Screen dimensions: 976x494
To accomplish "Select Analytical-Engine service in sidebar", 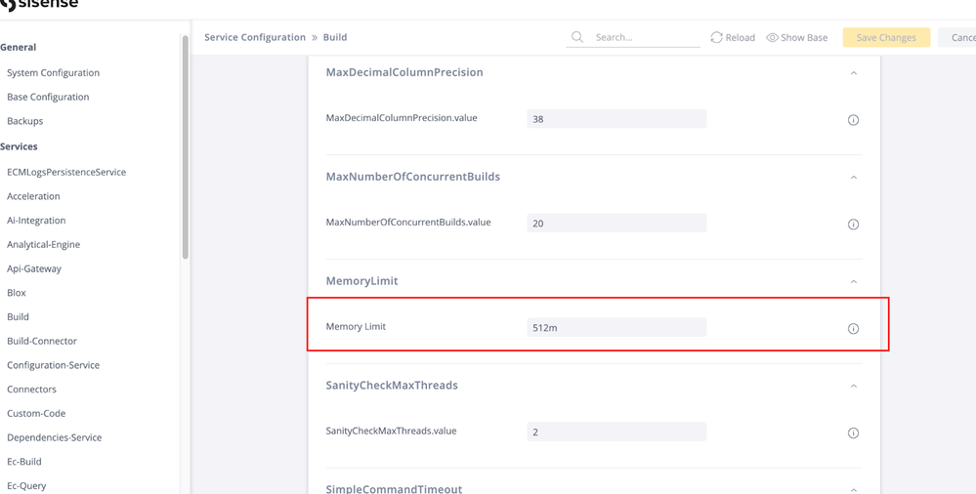I will [x=43, y=244].
